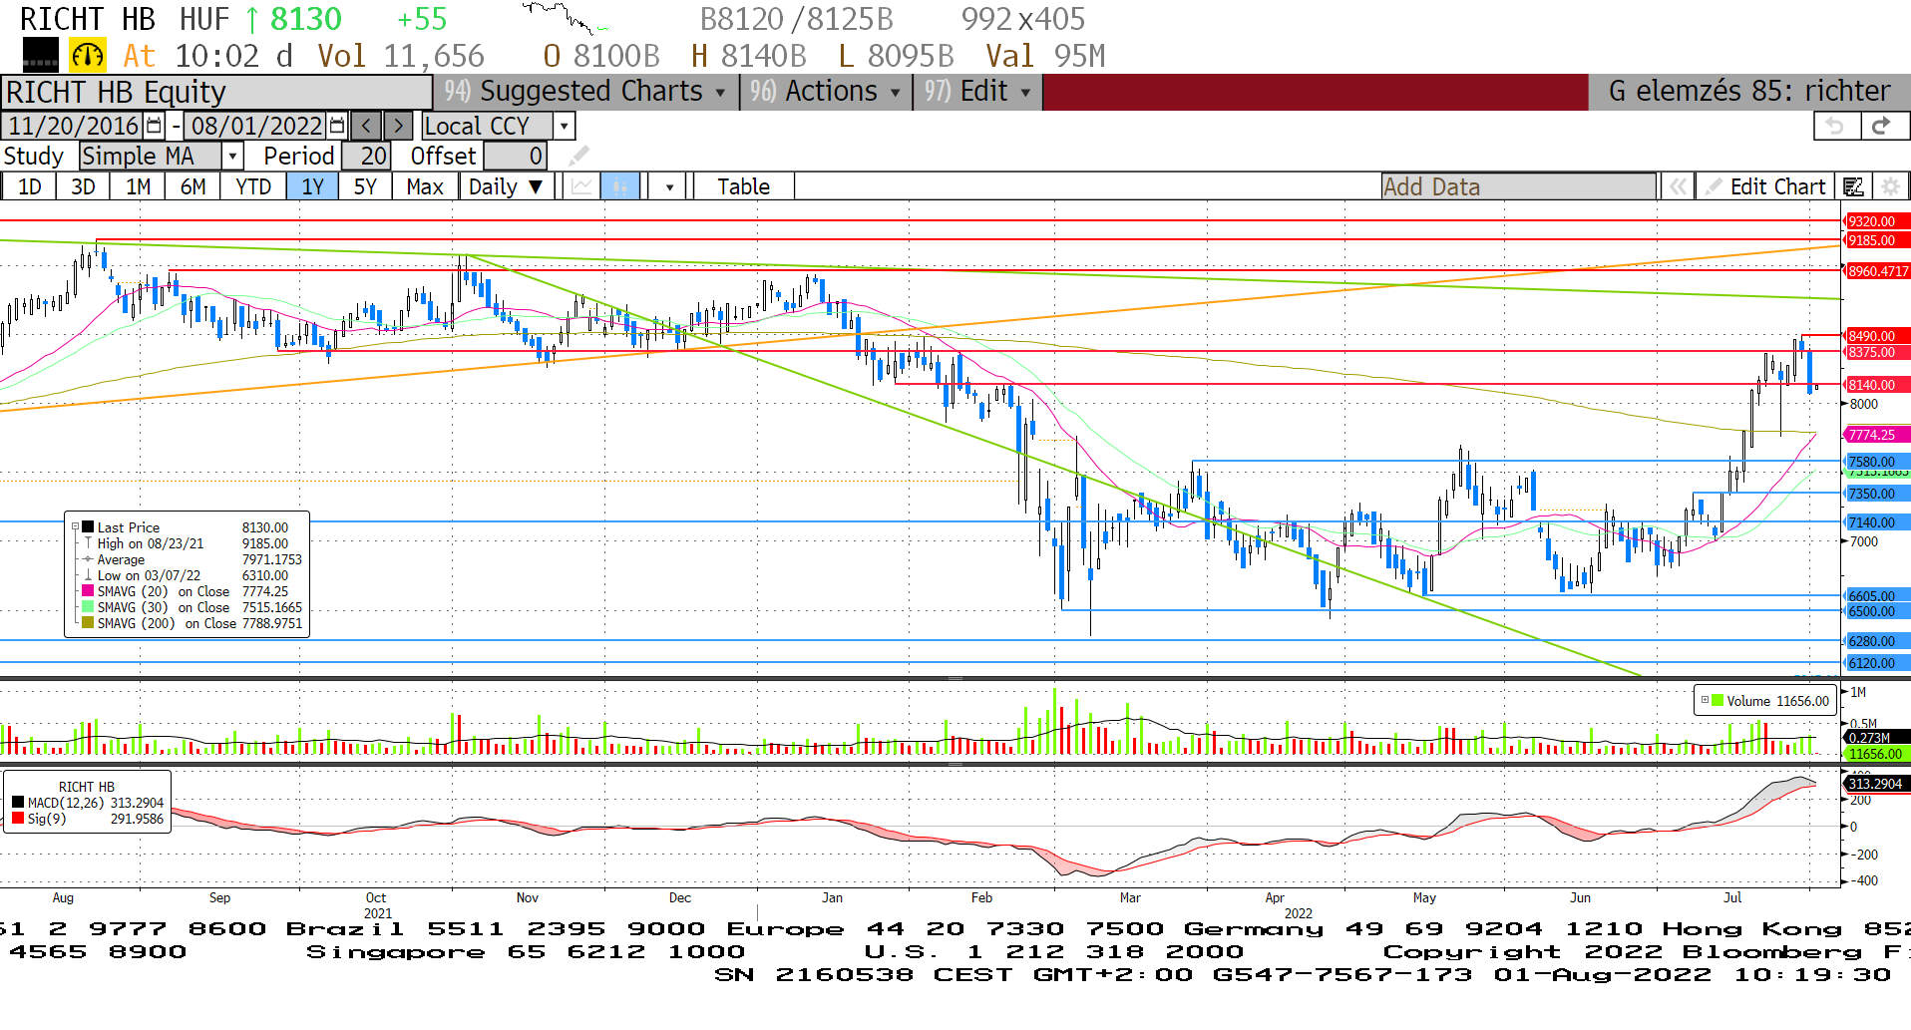
Task: Collapse the Volume legend box
Action: pyautogui.click(x=1705, y=700)
